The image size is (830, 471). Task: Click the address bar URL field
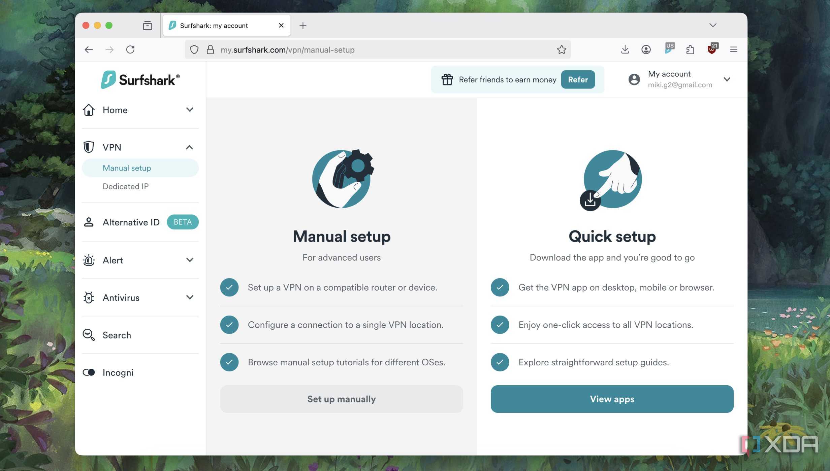[377, 50]
